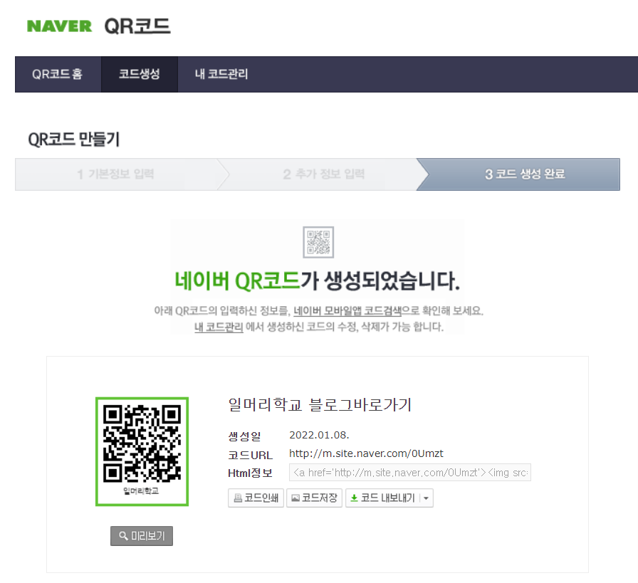
Task: Click the green download arrow icon
Action: (355, 498)
